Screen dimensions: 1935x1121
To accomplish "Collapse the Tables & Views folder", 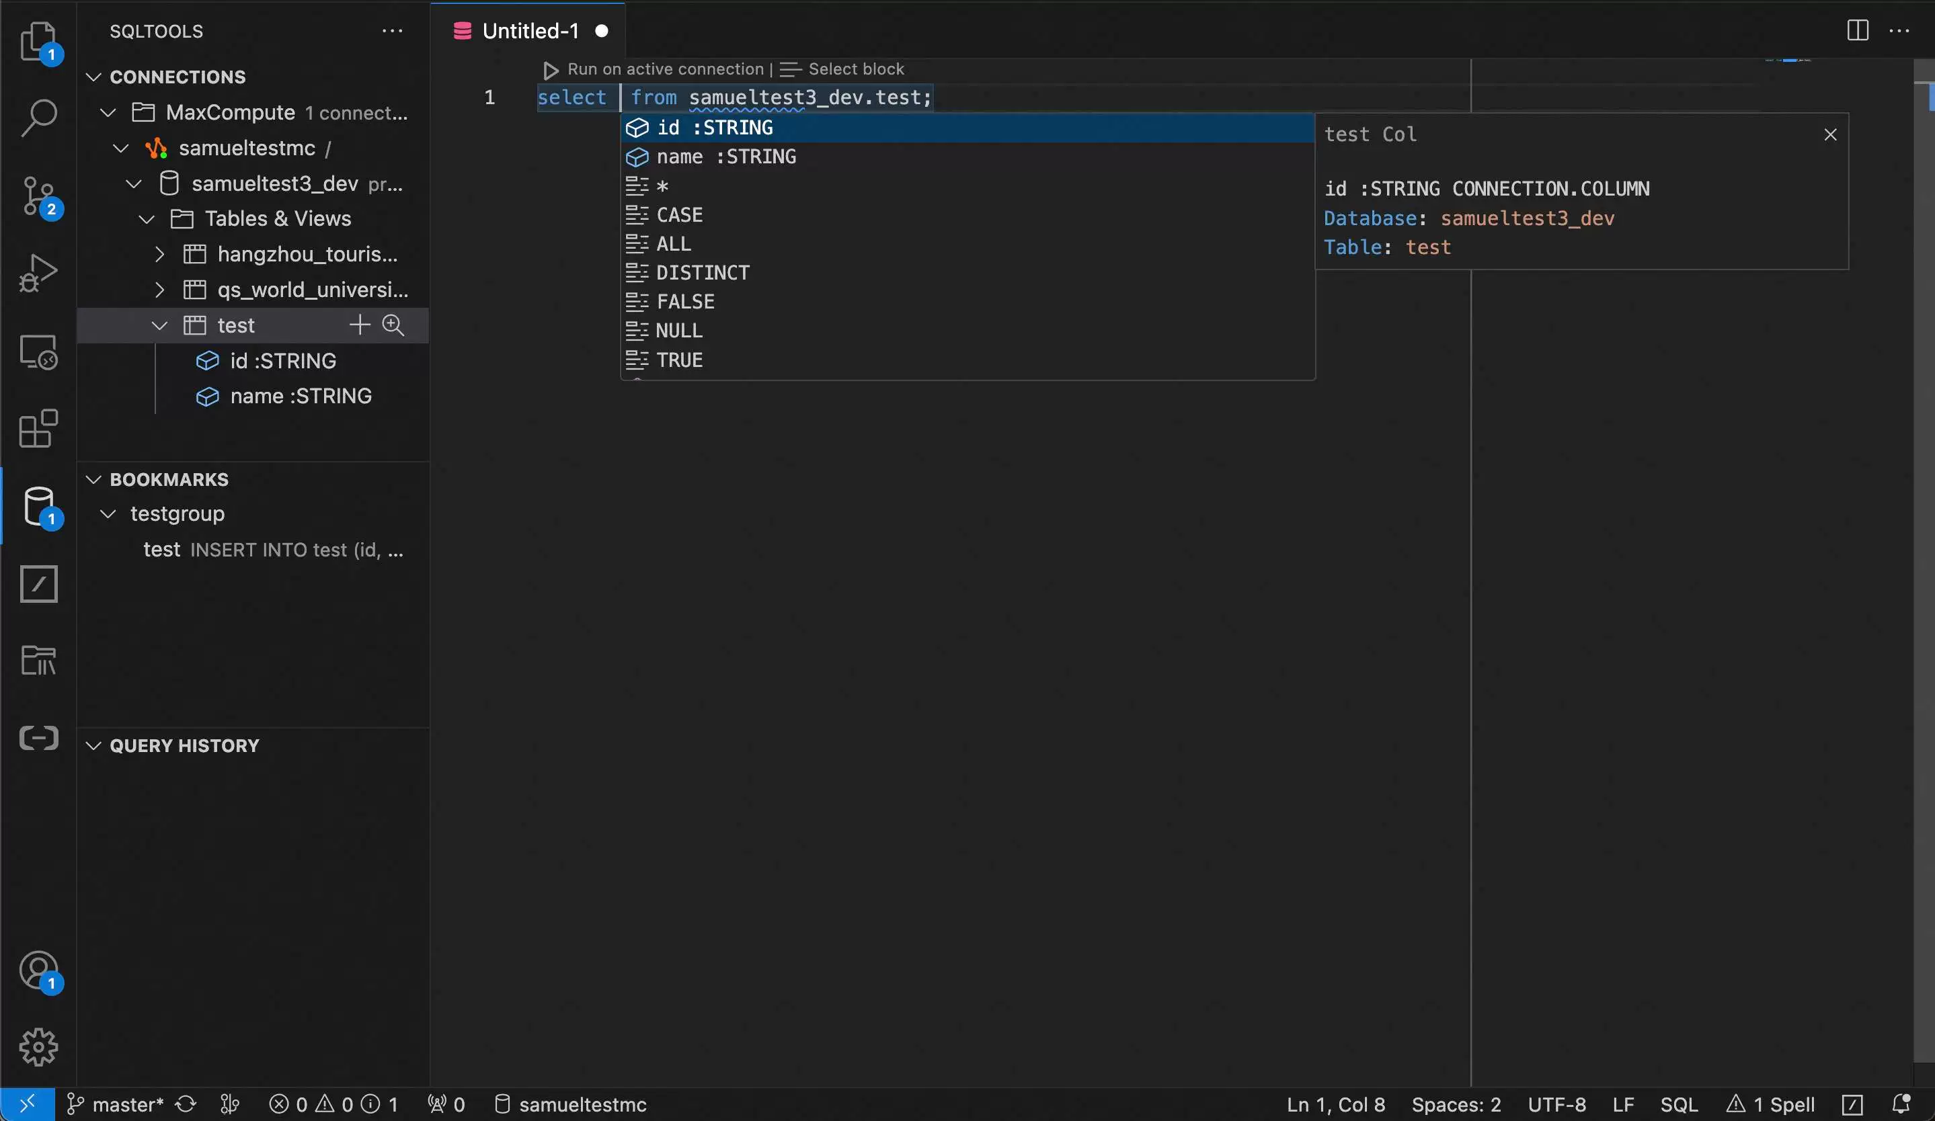I will pyautogui.click(x=147, y=220).
